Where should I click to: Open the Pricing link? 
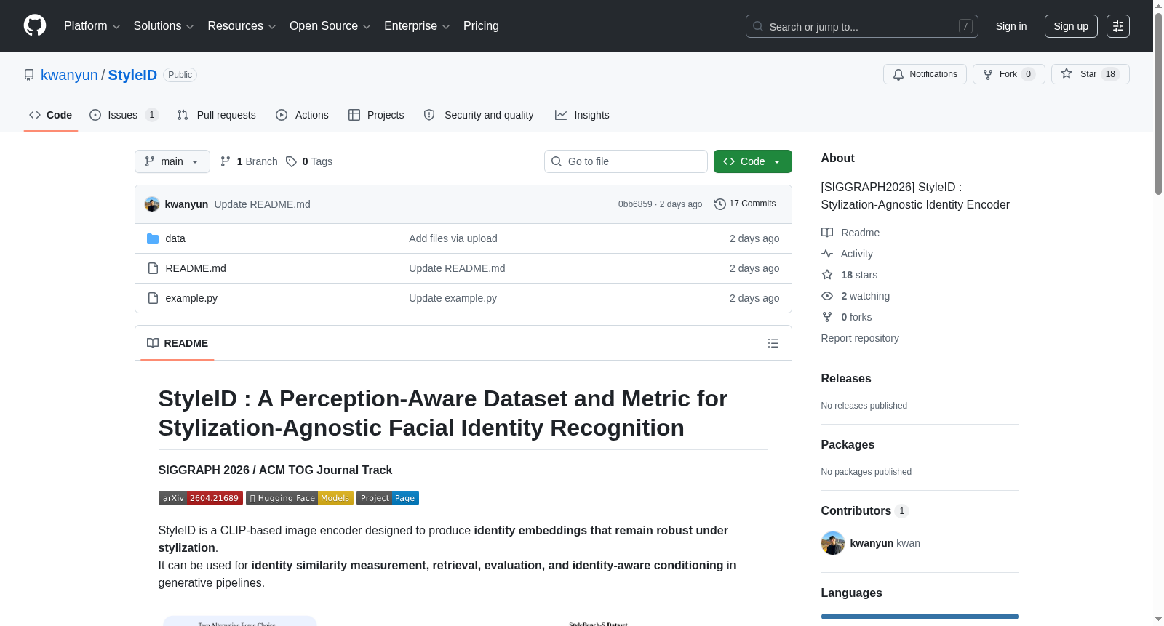pyautogui.click(x=481, y=26)
